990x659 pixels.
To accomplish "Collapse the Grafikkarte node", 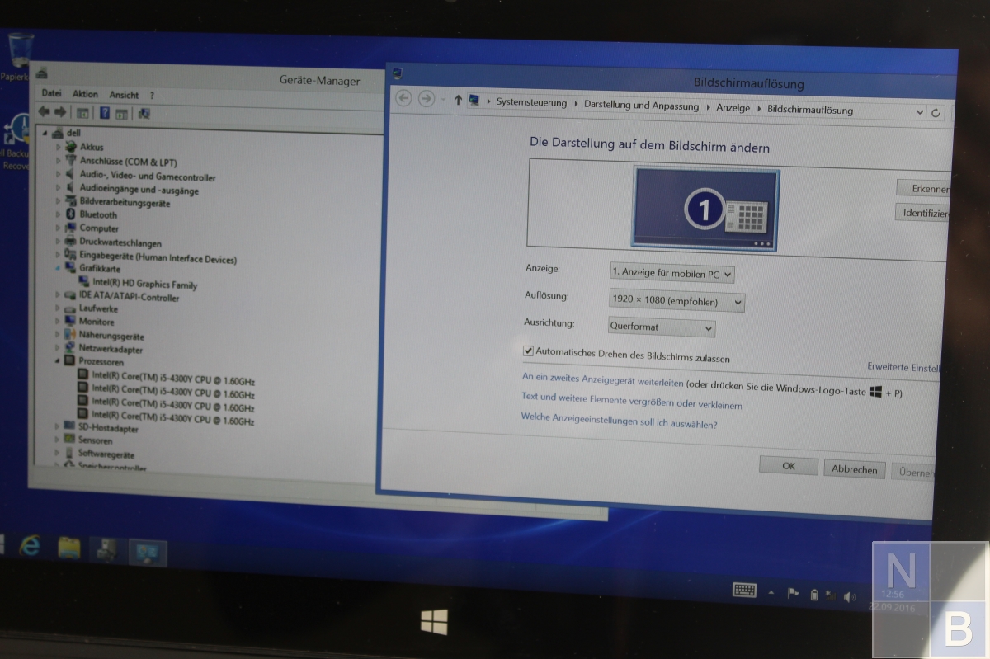I will tap(58, 268).
